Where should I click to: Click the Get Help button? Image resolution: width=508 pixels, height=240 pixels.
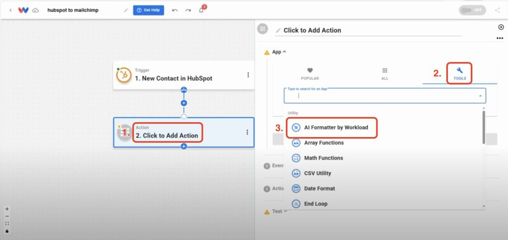(148, 10)
